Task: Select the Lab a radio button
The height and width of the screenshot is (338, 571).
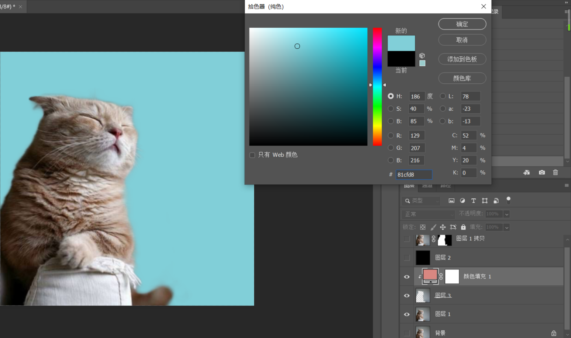Action: (443, 109)
